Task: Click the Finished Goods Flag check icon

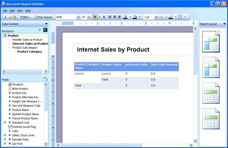Action: tap(10, 127)
